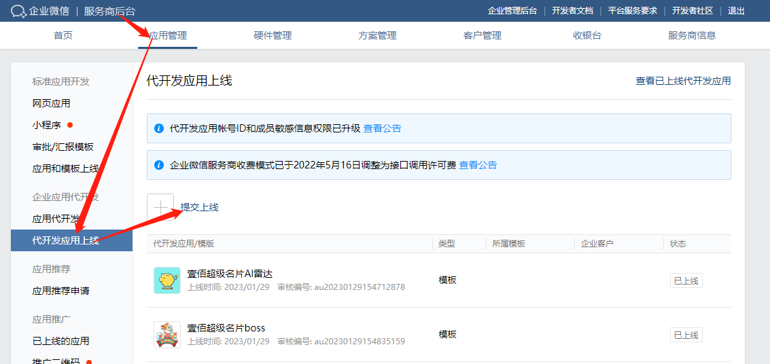Click the 企业微信 logo icon
The width and height of the screenshot is (770, 364).
[18, 11]
